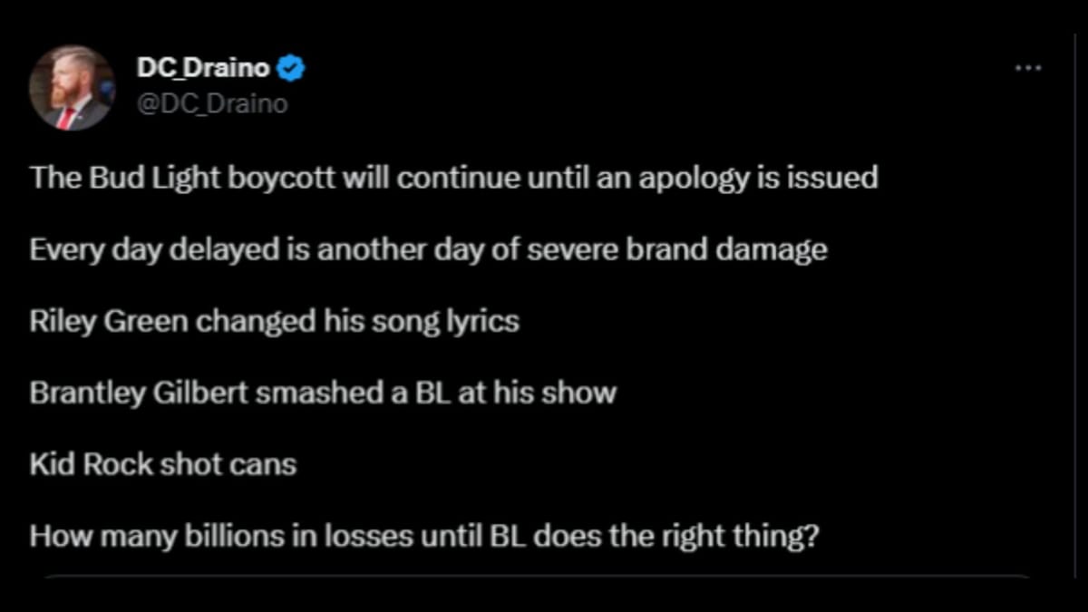Select the verification badge next to the username
Image resolution: width=1088 pixels, height=612 pixels.
(x=288, y=65)
